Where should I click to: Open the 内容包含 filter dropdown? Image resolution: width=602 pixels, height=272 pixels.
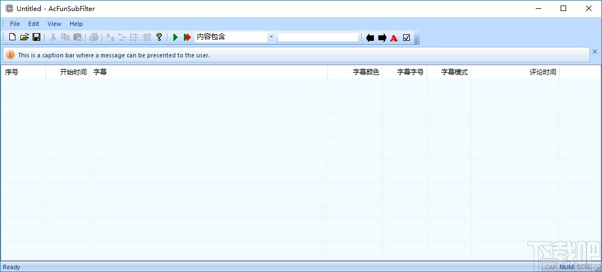(x=271, y=37)
